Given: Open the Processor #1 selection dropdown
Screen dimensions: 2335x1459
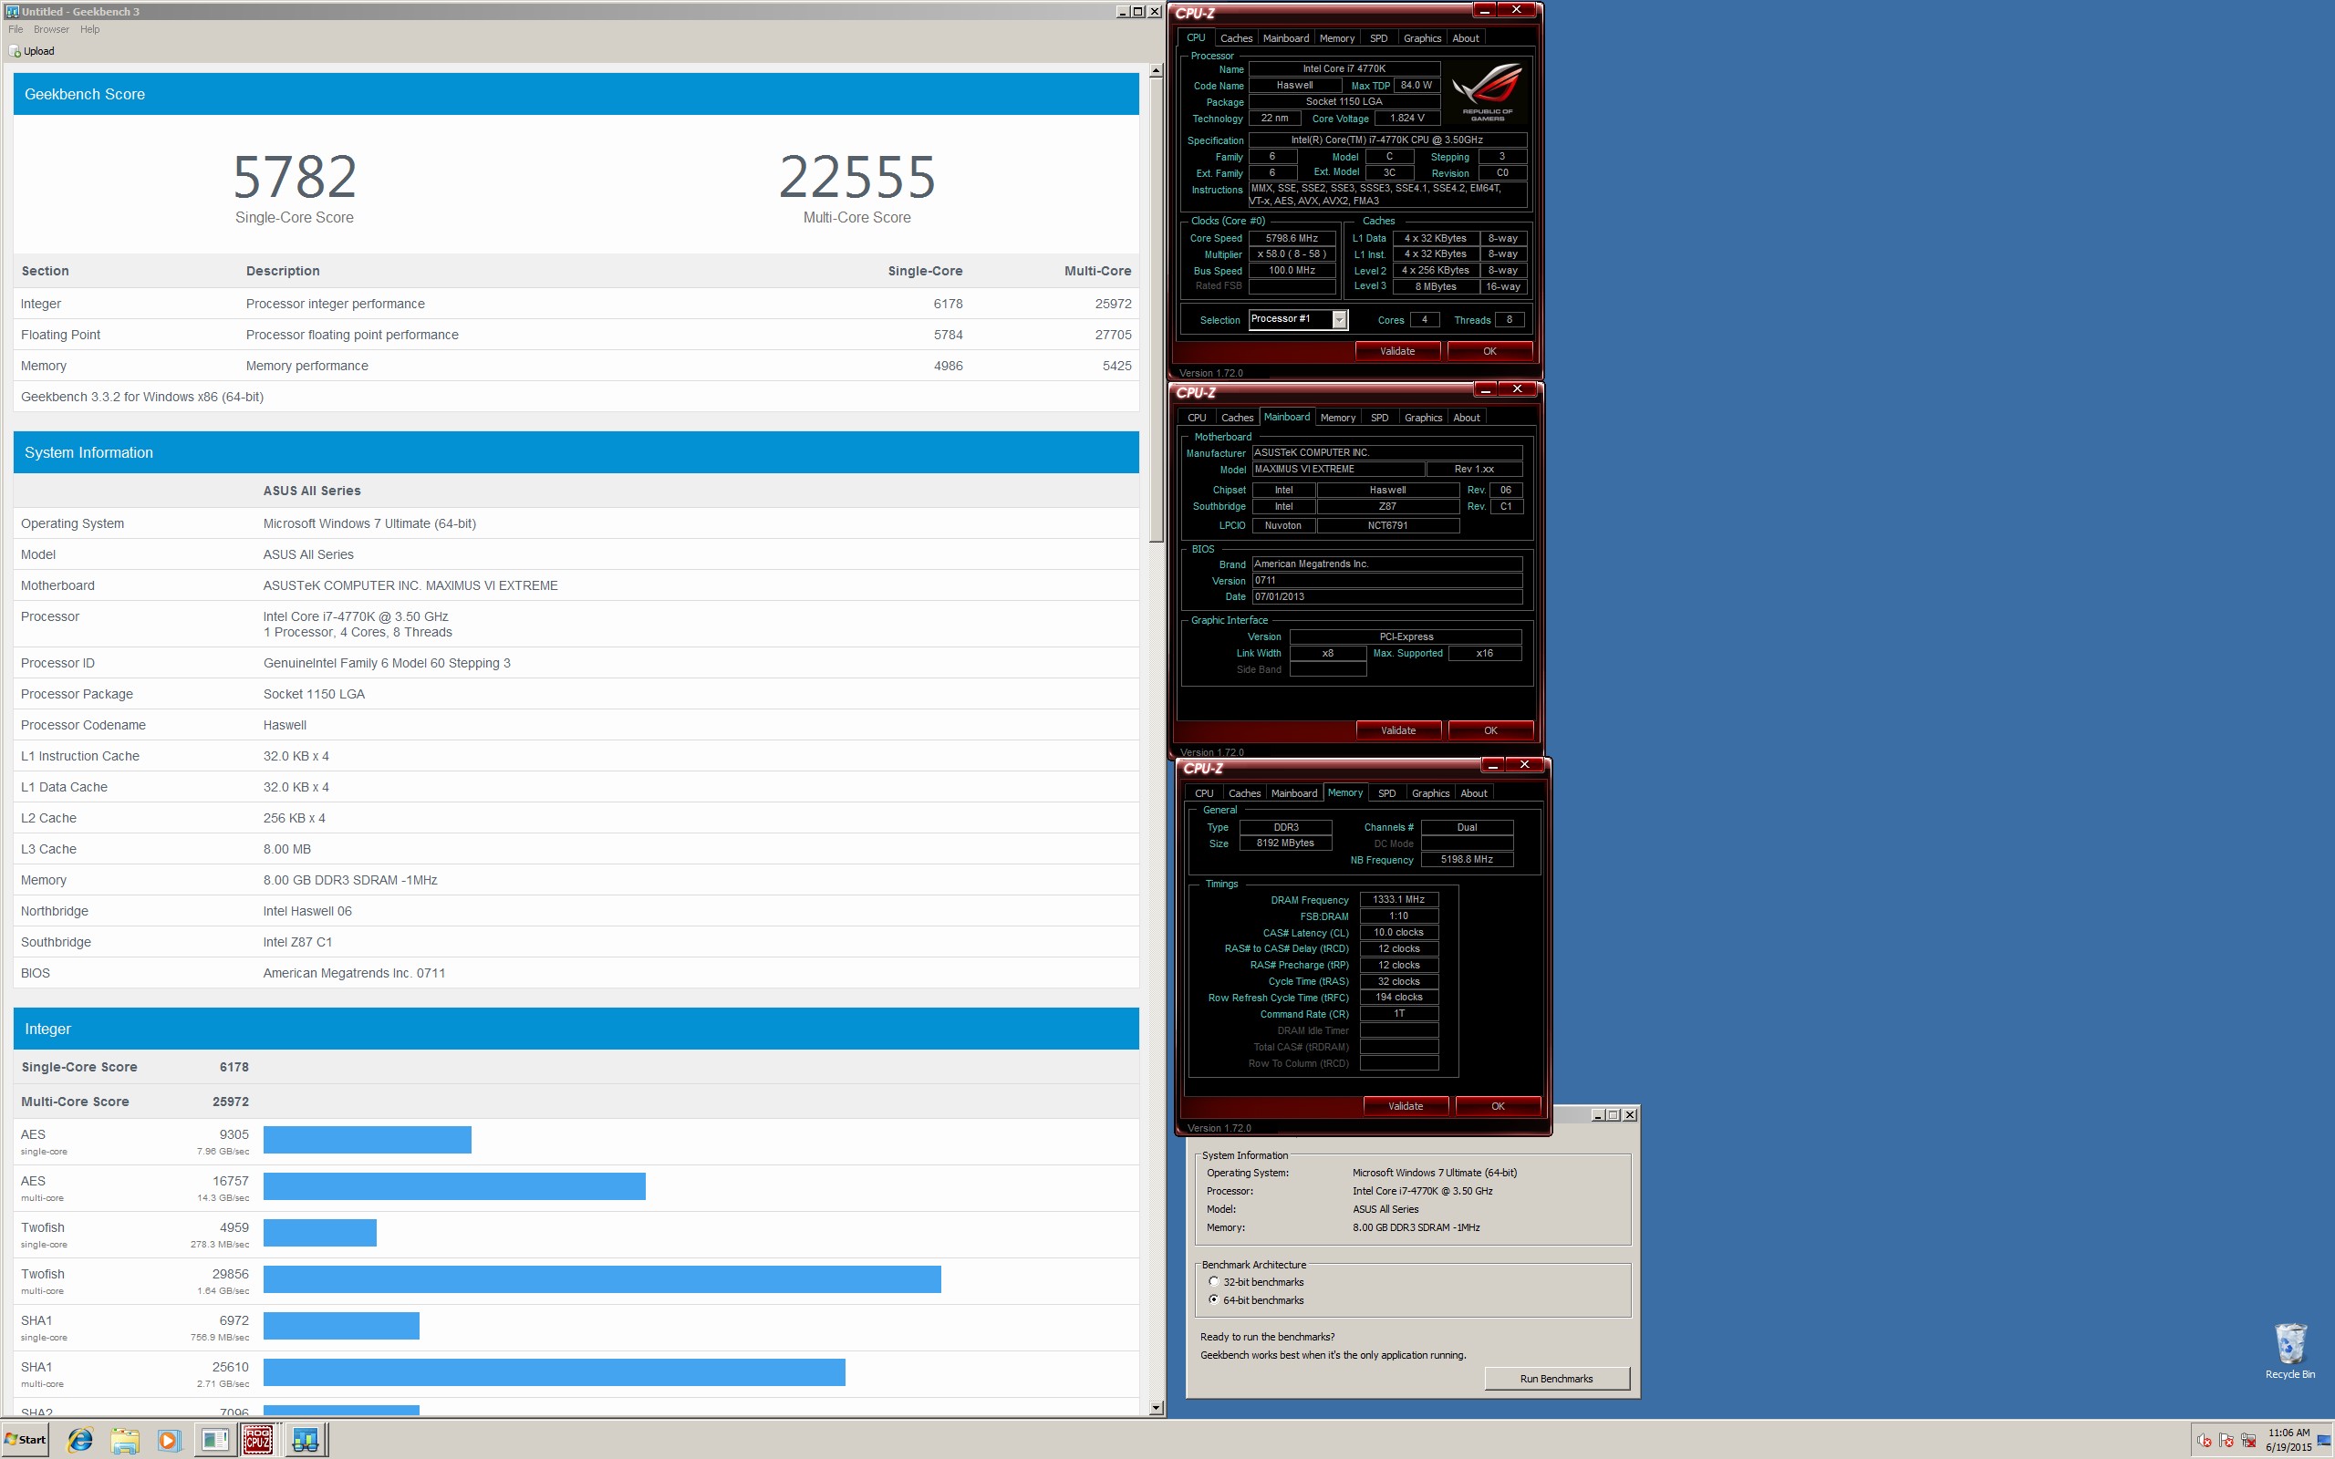Looking at the screenshot, I should [1338, 319].
